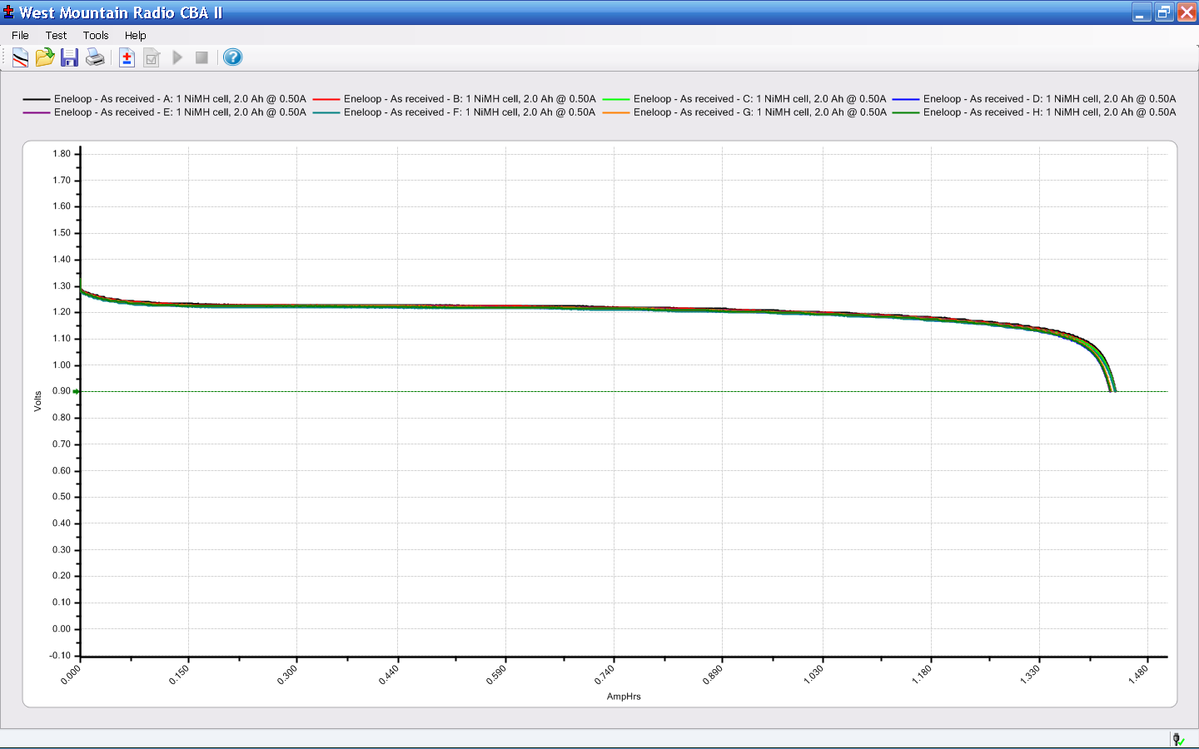This screenshot has width=1199, height=749.
Task: Open the Help menu
Action: tap(136, 35)
